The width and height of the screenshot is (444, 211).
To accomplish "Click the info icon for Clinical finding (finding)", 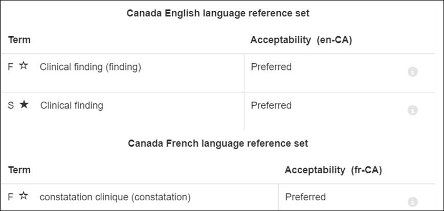I will pos(413,72).
